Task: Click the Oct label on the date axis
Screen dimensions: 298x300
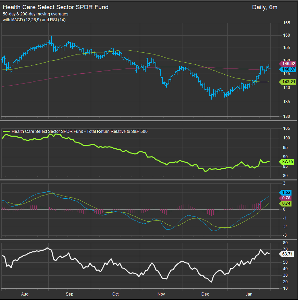Action: (115, 294)
